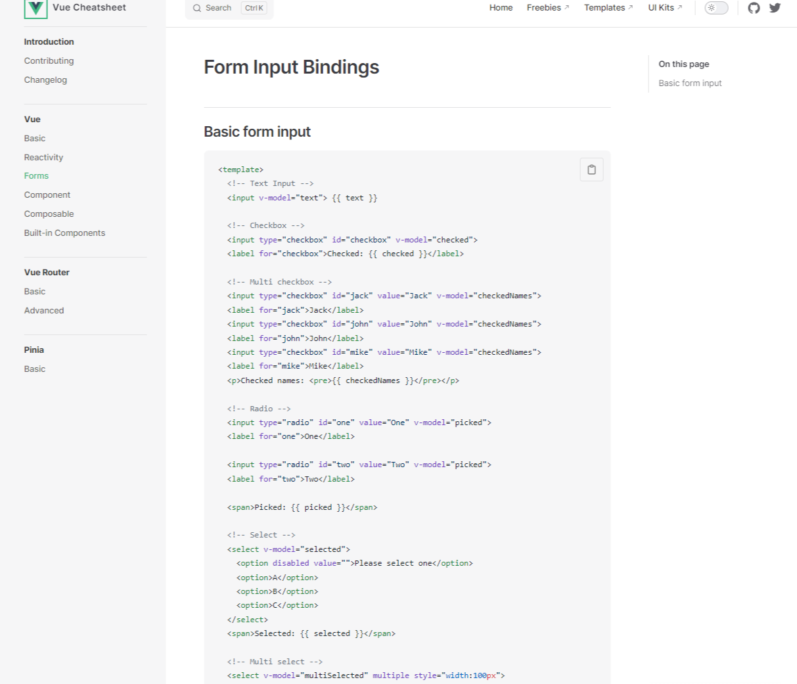The width and height of the screenshot is (797, 684).
Task: Click the Vue sidebar section title
Action: click(32, 119)
